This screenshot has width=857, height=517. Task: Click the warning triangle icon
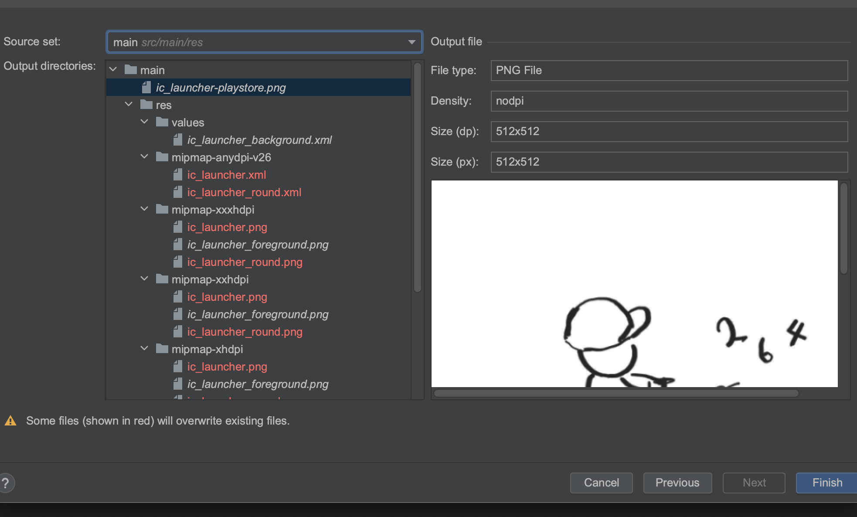[x=10, y=421]
